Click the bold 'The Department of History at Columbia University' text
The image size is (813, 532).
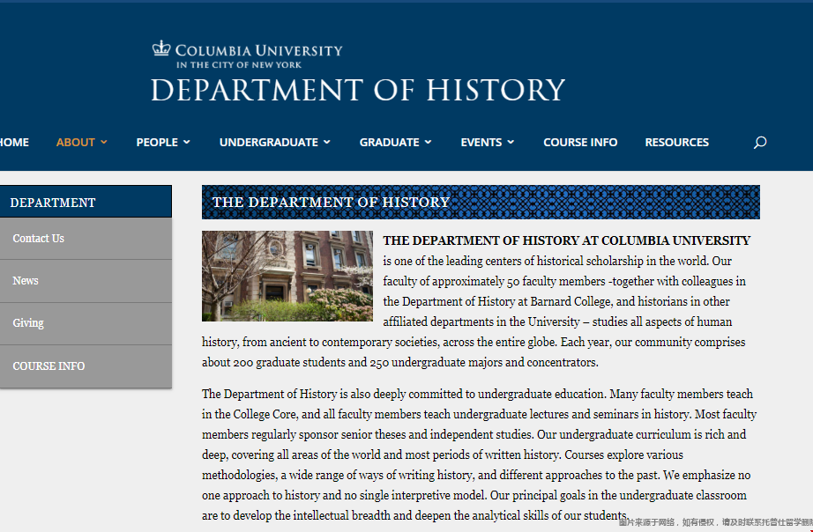click(x=567, y=240)
